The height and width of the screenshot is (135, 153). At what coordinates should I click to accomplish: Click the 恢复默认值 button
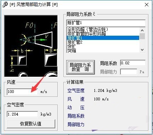pos(31,124)
